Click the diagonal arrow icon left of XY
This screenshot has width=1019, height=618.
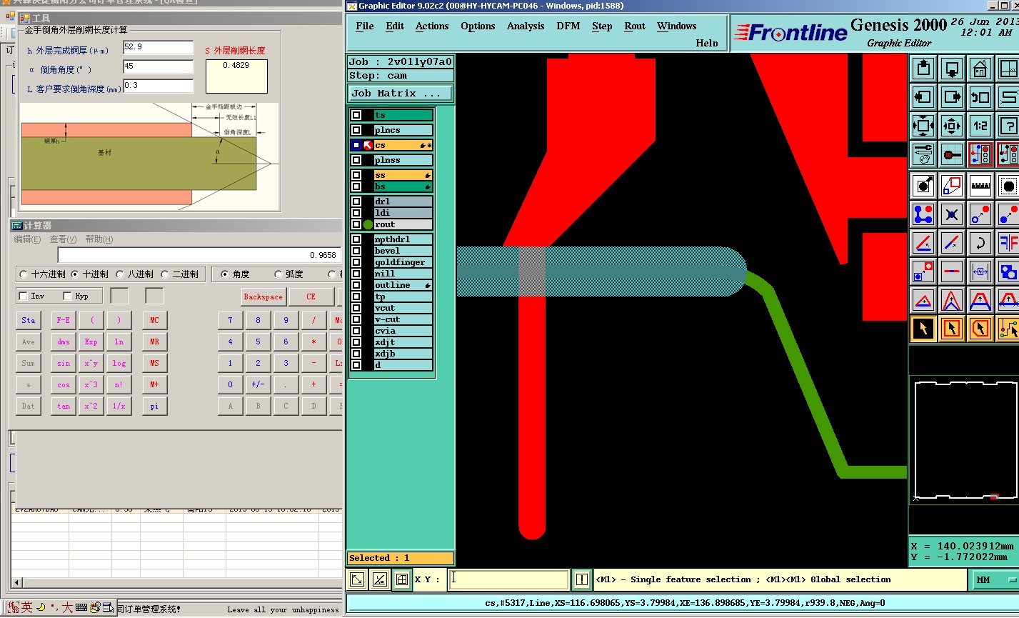[357, 579]
